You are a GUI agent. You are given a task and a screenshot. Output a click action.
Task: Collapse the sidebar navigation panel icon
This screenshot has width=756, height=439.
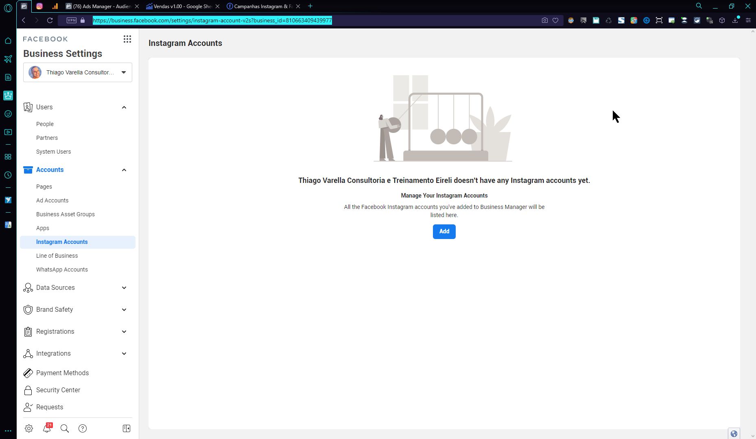coord(127,428)
